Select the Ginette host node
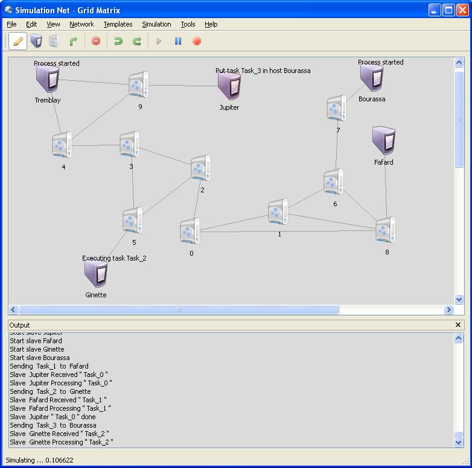 [x=96, y=274]
